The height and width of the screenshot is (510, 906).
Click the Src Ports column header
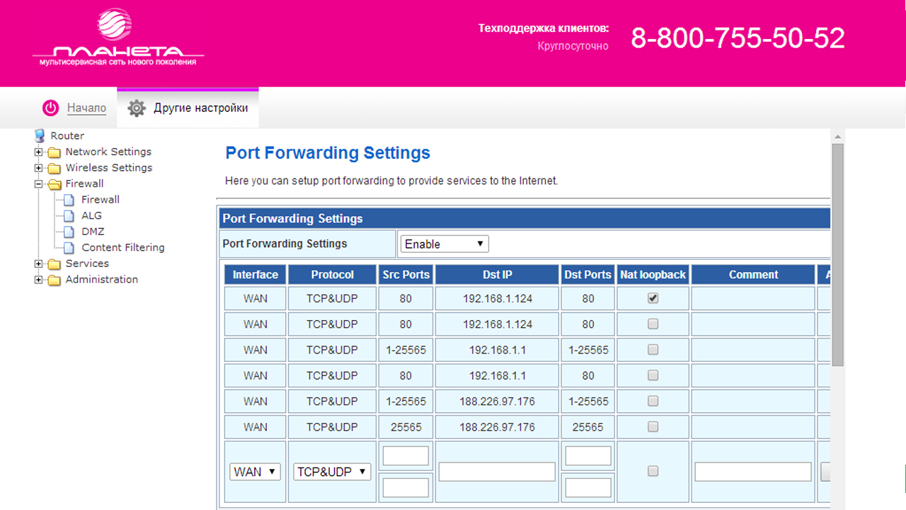click(406, 275)
